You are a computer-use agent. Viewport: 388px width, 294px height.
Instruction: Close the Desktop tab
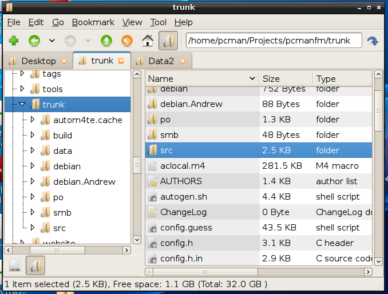[x=64, y=61]
